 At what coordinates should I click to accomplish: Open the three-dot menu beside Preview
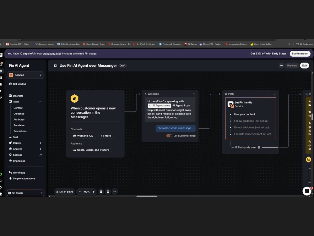click(281, 66)
